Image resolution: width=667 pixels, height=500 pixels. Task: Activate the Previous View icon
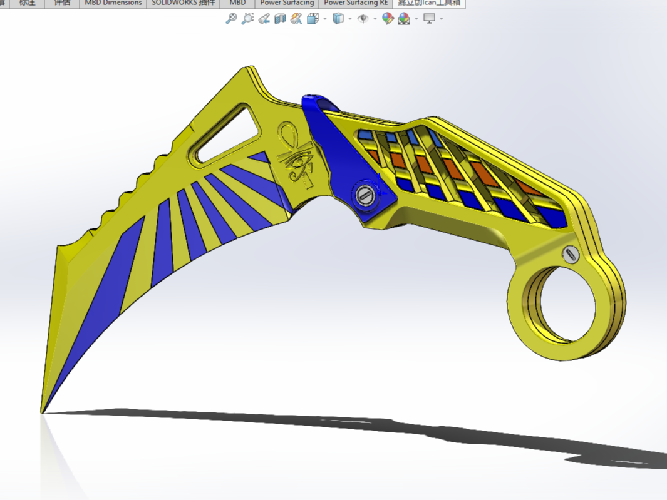pos(264,19)
